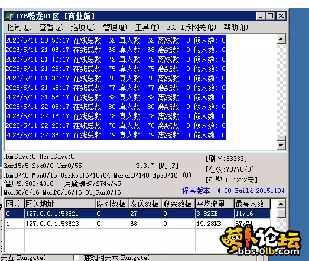Select log line 2026/5/11 21:36:17
Screen dimensions: 309x261
tap(116, 78)
